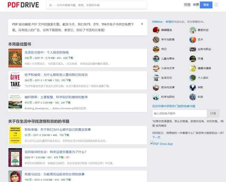Open the 个人成长 category label
This screenshot has height=182, width=226.
click(x=203, y=78)
